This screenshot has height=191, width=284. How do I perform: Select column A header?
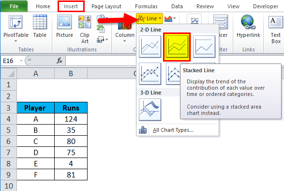[35, 73]
